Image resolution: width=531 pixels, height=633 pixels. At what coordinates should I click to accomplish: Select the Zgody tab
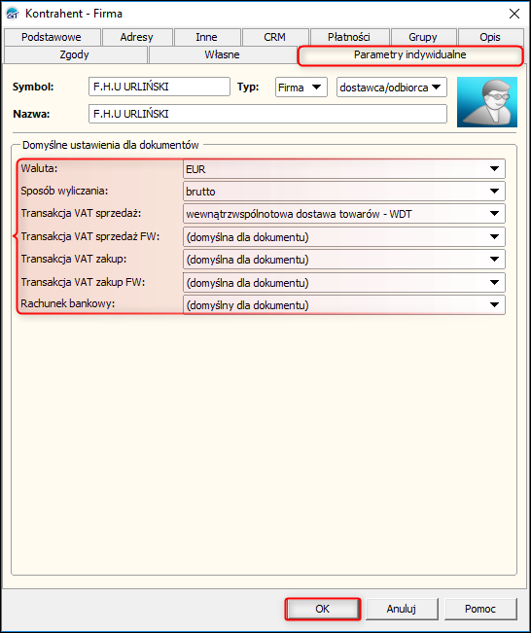75,54
